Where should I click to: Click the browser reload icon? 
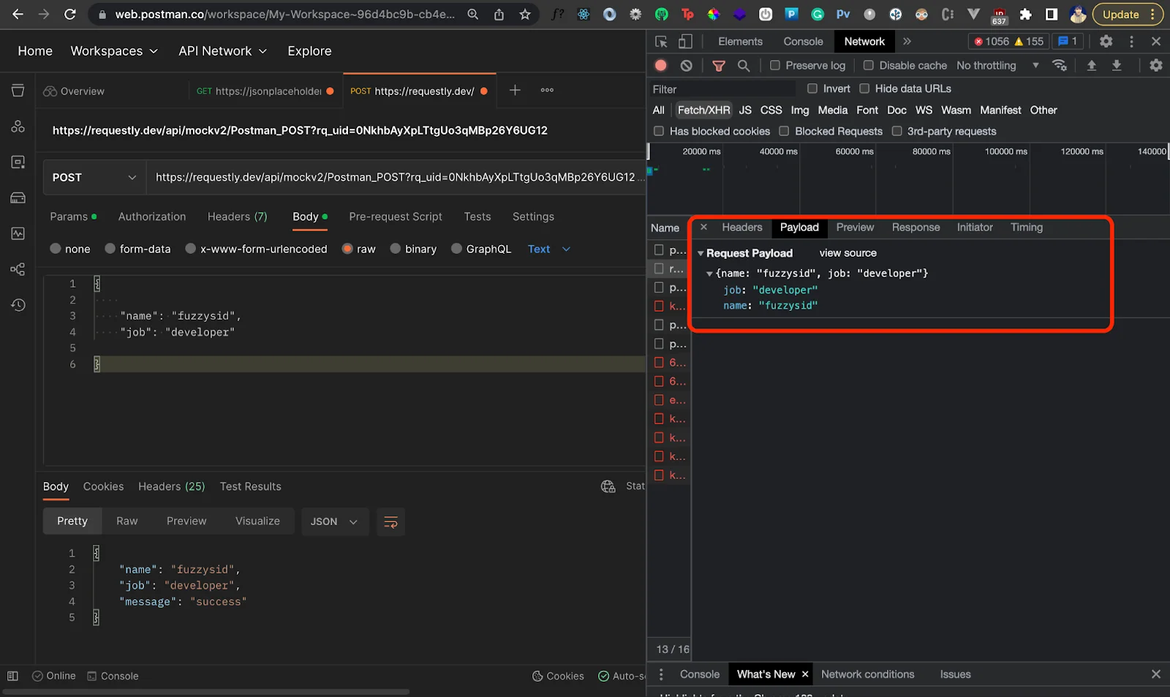coord(70,14)
